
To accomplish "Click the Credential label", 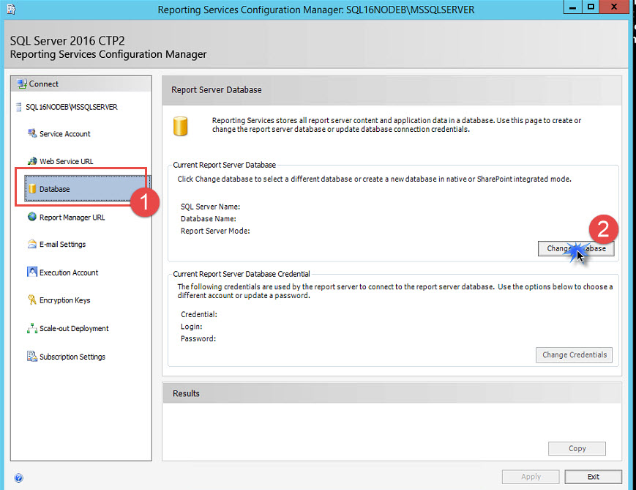I will pos(199,314).
